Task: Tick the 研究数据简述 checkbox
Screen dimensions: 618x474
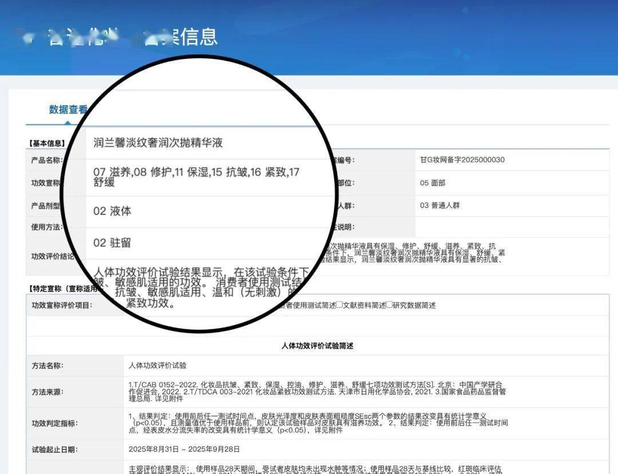Action: 390,305
